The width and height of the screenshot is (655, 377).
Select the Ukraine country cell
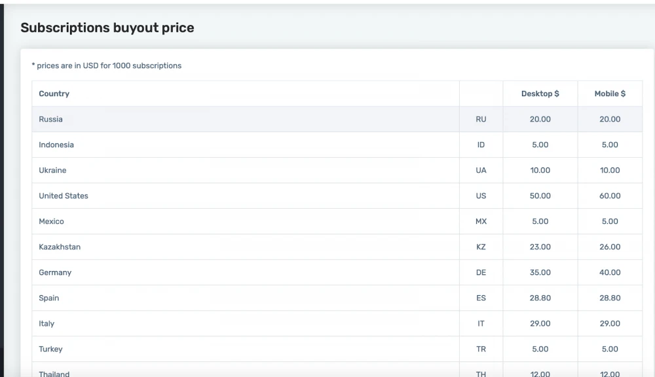click(246, 170)
